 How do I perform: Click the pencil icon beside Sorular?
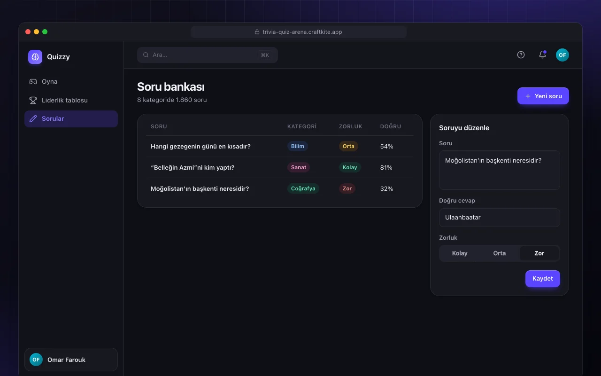point(33,118)
